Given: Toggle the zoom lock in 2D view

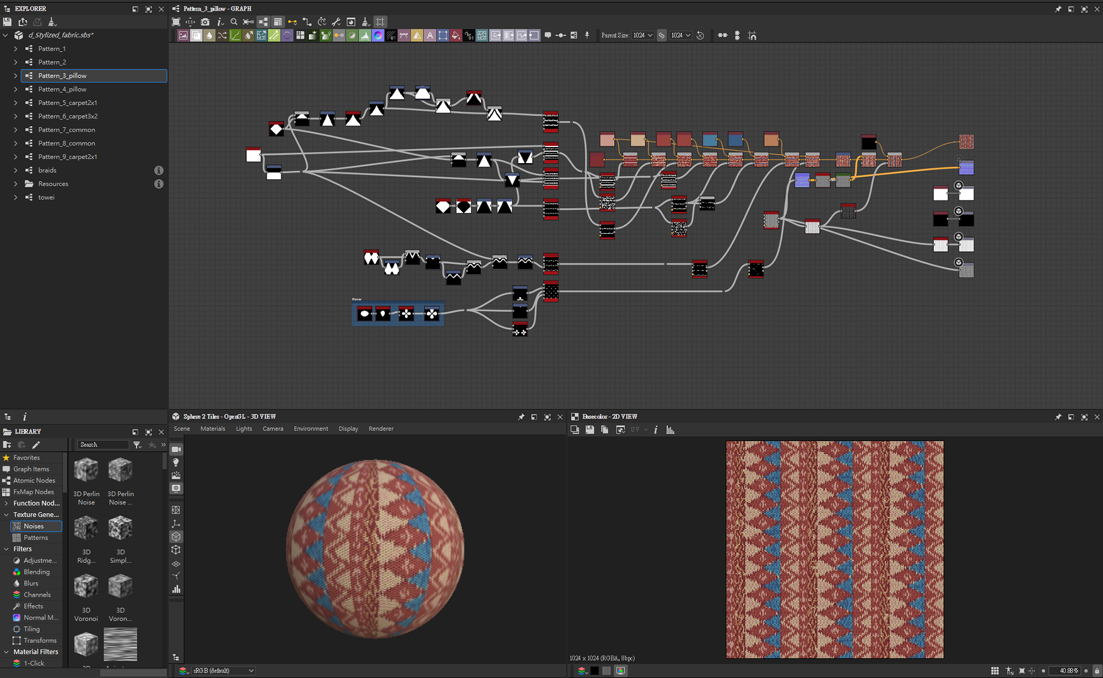Looking at the screenshot, I should (x=1097, y=671).
